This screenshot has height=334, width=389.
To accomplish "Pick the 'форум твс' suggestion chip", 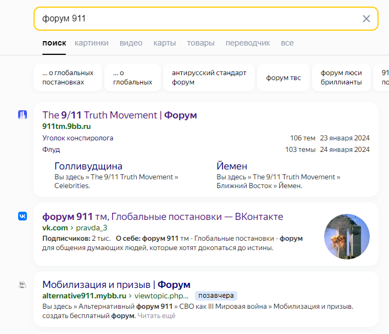I will tap(284, 77).
